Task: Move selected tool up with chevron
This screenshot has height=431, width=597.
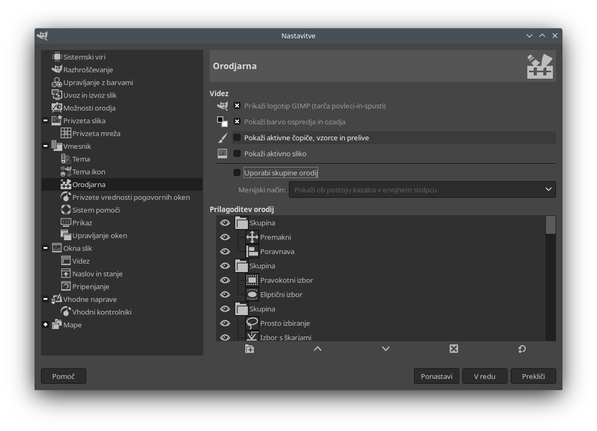Action: click(318, 349)
